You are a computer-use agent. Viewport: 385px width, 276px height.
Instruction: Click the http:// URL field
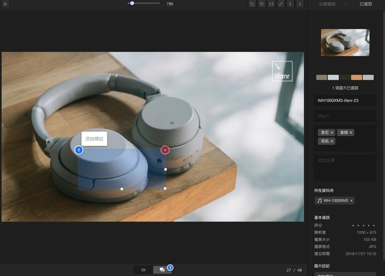coord(345,116)
